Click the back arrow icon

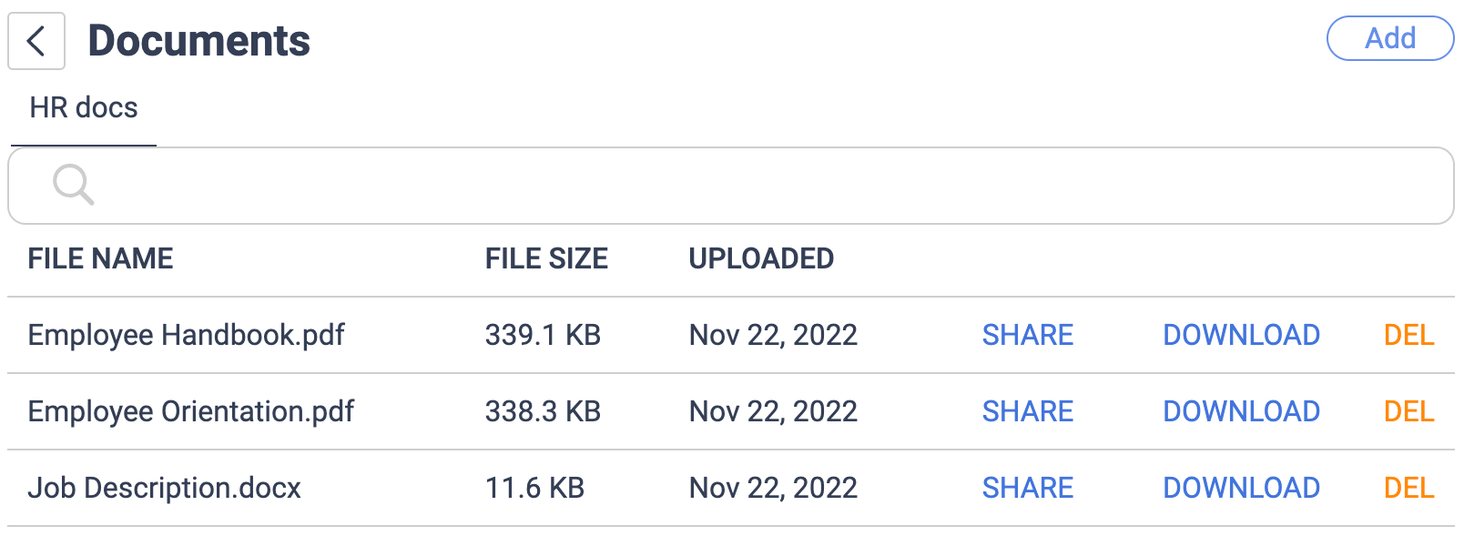click(x=36, y=41)
